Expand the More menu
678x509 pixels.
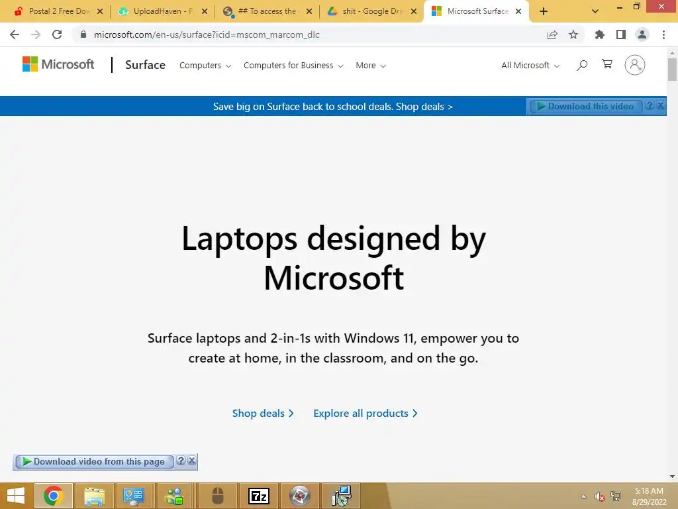click(371, 66)
